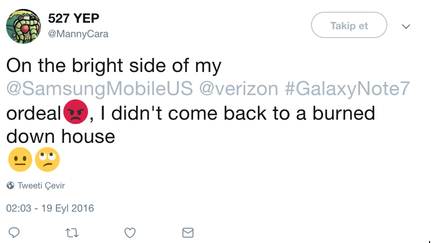Open the 02:03 - 19 Eyl 2016 timestamp
Screen dimensions: 431x243
point(50,208)
